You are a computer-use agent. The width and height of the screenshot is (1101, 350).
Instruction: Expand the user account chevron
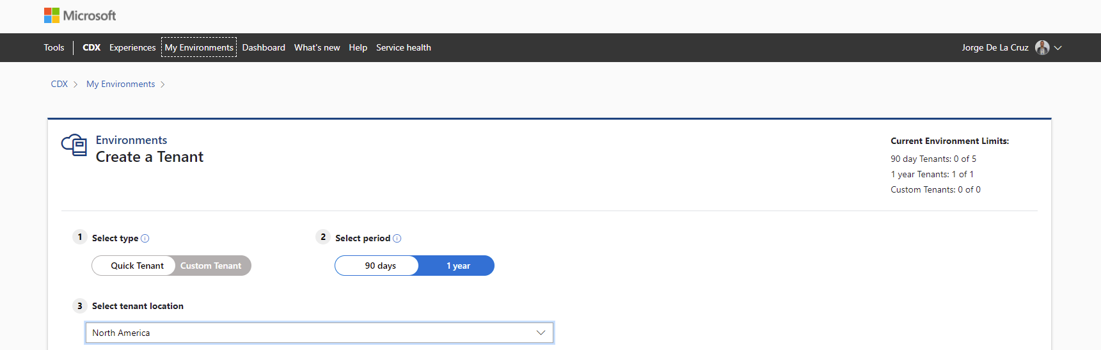click(x=1058, y=48)
